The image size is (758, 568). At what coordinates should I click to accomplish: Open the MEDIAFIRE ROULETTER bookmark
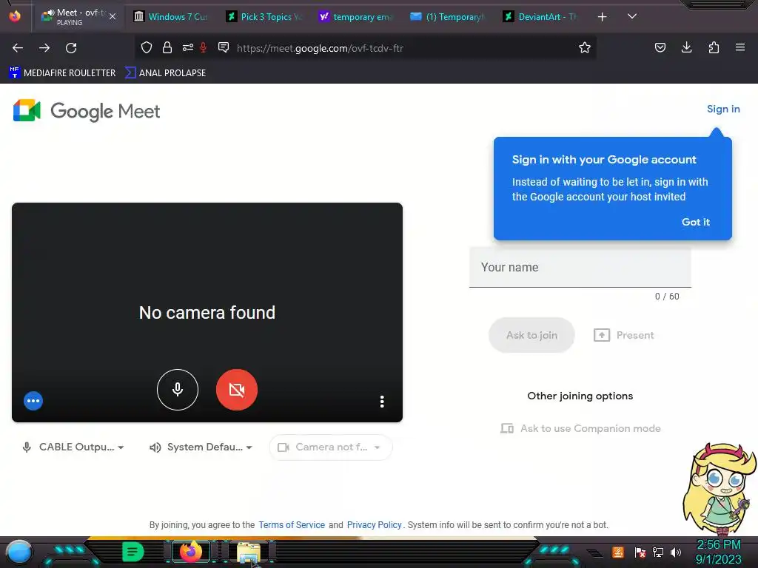62,73
